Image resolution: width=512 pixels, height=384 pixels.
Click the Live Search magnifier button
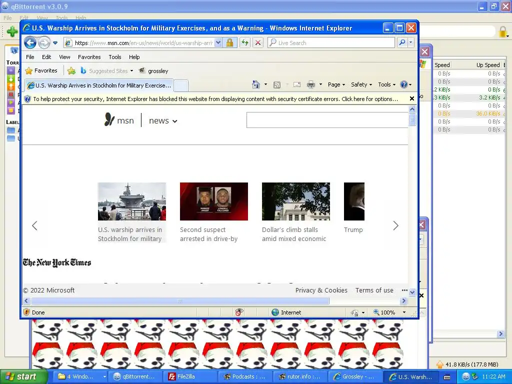402,42
